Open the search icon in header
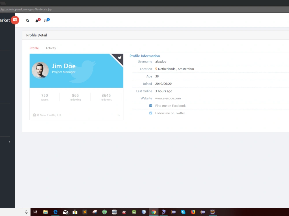The height and width of the screenshot is (216, 289). click(x=27, y=20)
